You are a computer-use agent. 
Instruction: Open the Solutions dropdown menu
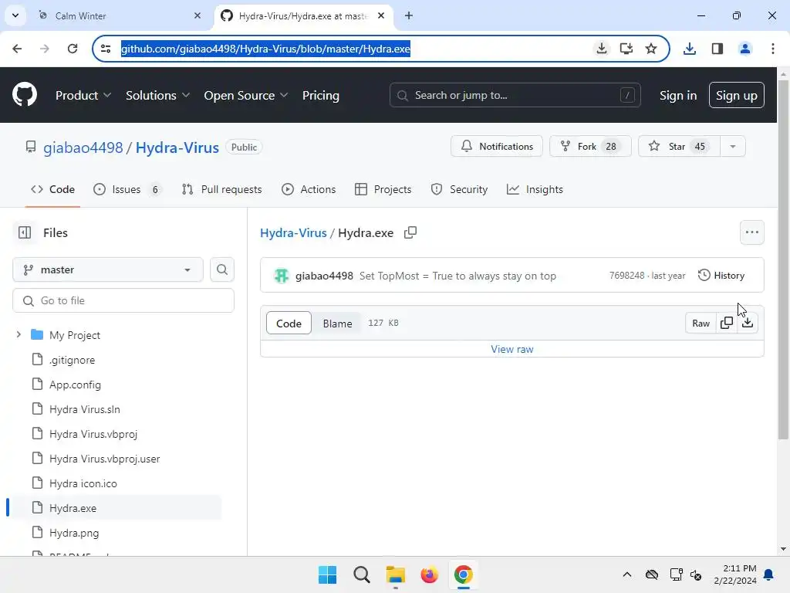(x=157, y=95)
